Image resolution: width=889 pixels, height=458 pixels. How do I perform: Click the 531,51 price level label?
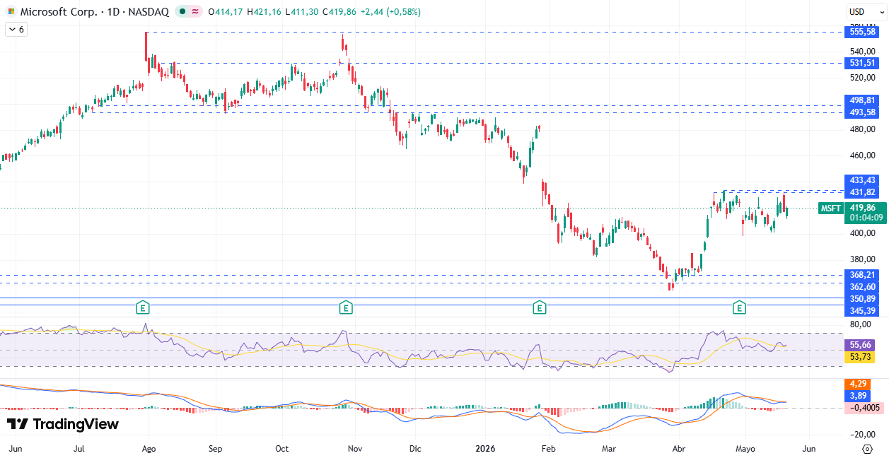click(863, 63)
